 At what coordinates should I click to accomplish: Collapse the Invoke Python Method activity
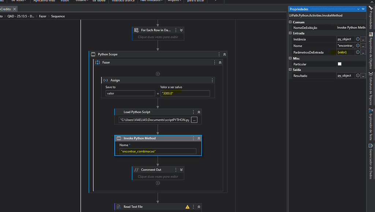(199, 138)
